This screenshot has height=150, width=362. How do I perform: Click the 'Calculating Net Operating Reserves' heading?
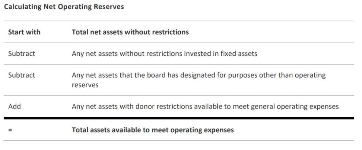pyautogui.click(x=64, y=7)
